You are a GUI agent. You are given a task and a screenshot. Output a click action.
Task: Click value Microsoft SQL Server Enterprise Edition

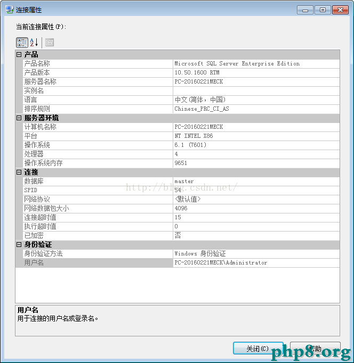click(237, 64)
